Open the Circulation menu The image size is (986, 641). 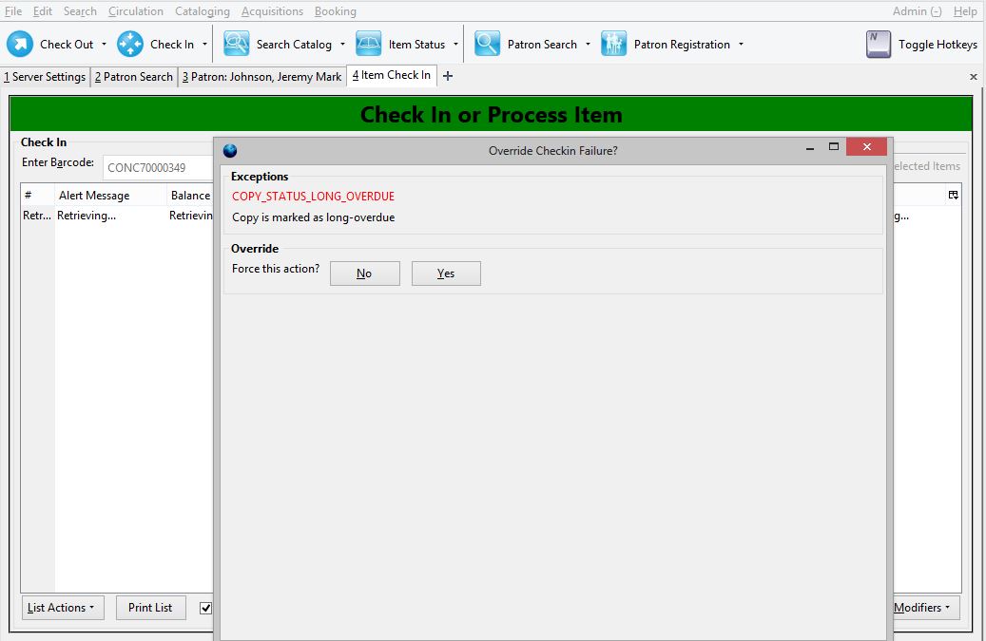[x=136, y=11]
